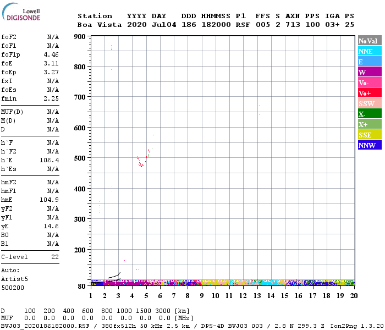The image size is (385, 330).
Task: Click the Artist5 autoscaling label
Action: coord(14,279)
